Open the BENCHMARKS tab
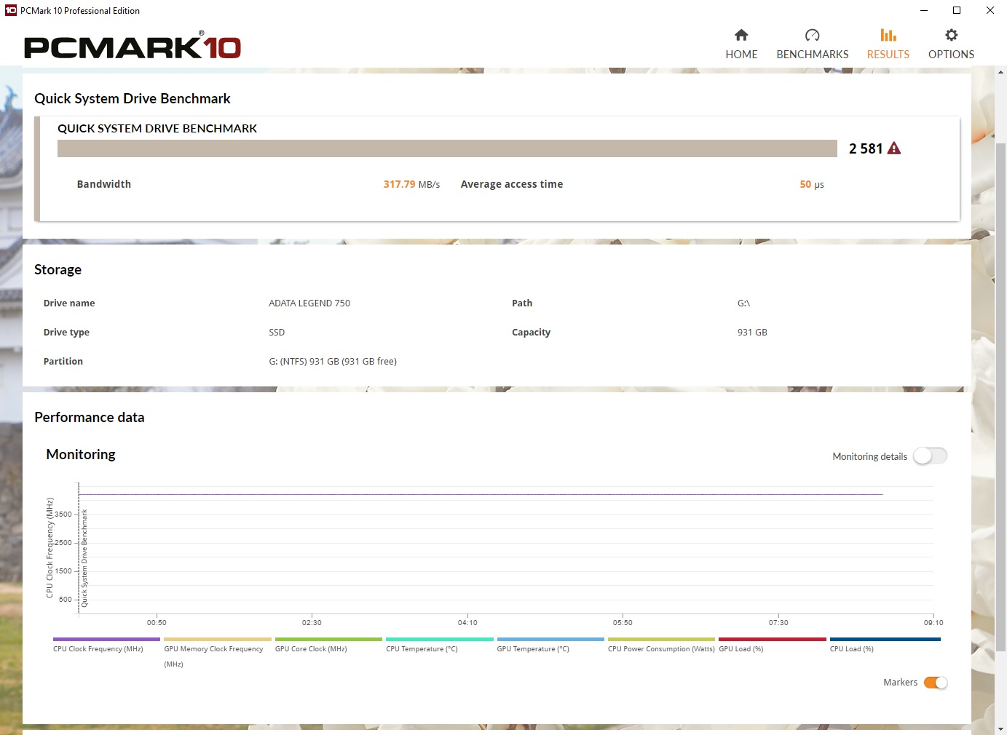The width and height of the screenshot is (1007, 735). point(813,44)
